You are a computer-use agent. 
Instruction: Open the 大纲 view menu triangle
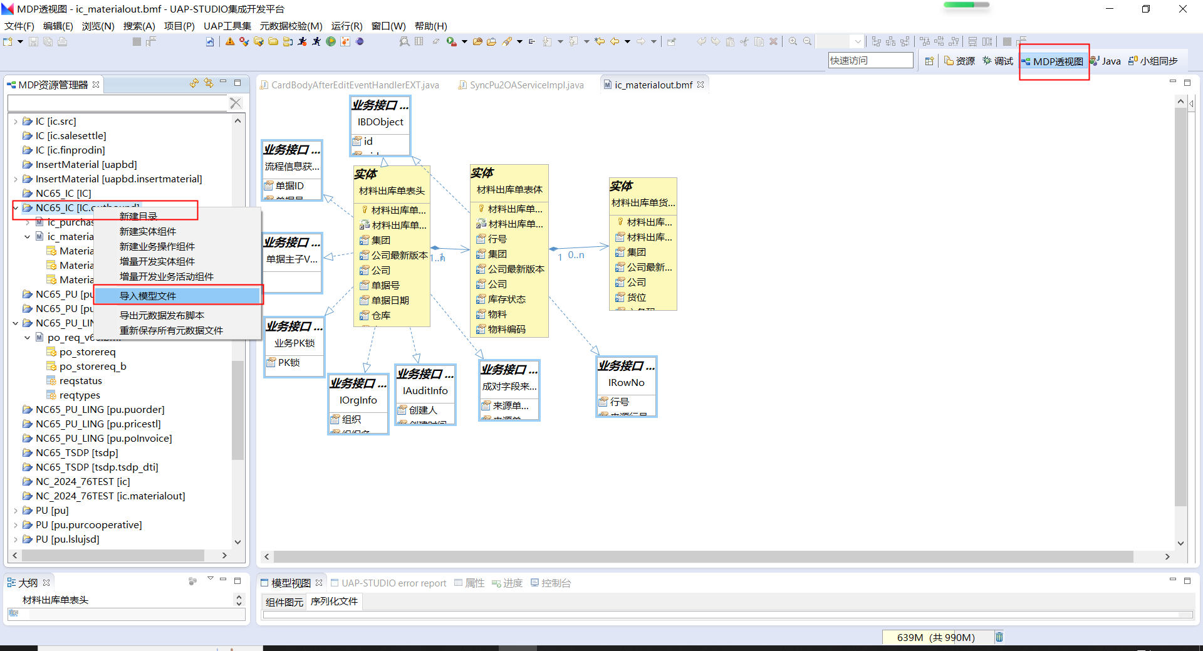click(x=211, y=580)
